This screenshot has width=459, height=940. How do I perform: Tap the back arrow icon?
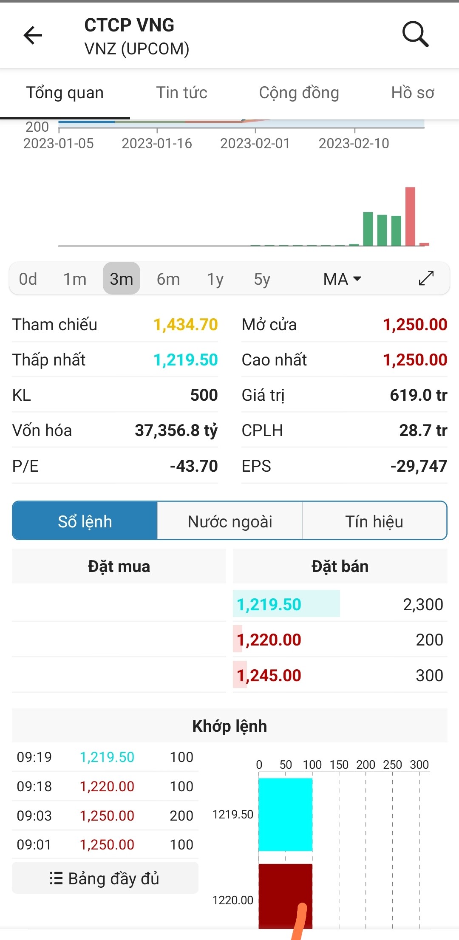pos(33,35)
